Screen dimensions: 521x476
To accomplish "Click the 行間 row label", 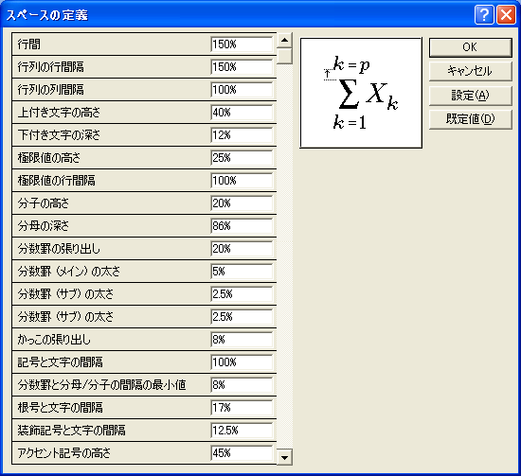I will click(29, 44).
